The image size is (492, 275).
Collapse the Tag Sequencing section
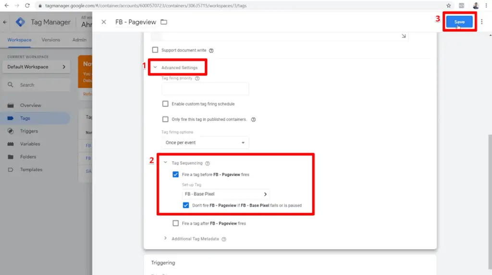point(165,162)
